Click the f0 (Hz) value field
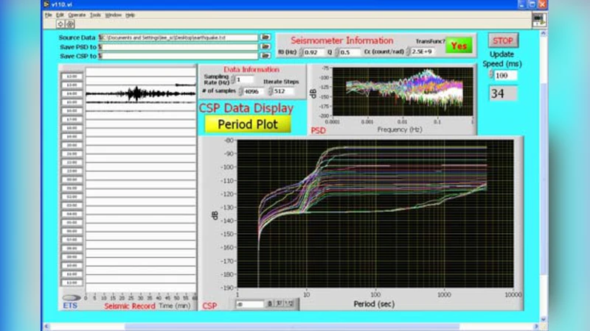 coord(311,52)
